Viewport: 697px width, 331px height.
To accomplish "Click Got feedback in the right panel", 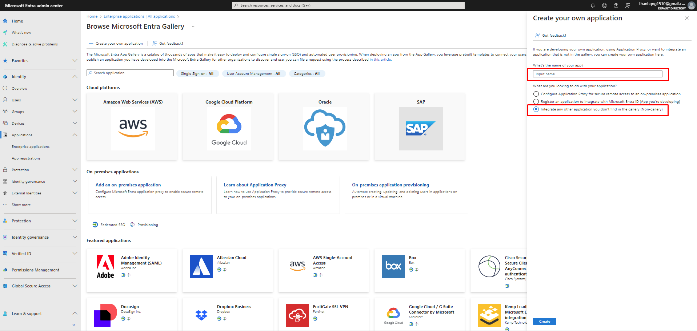I will point(550,36).
